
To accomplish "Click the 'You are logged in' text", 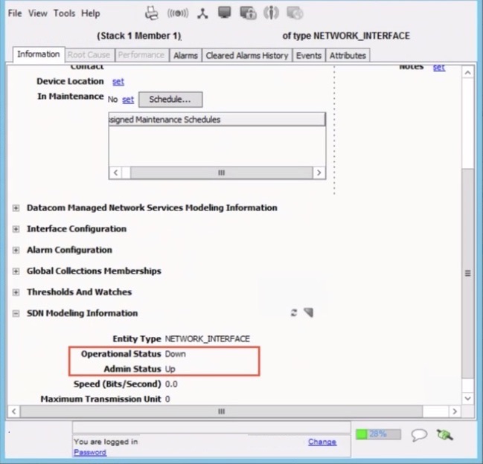I will 106,442.
